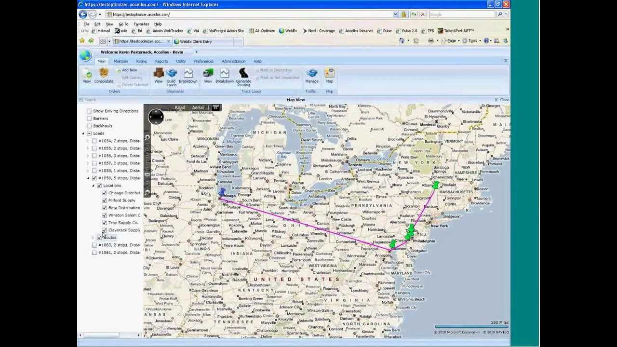Click the globe application orb
Screen dimensions: 617x347
click(x=85, y=55)
